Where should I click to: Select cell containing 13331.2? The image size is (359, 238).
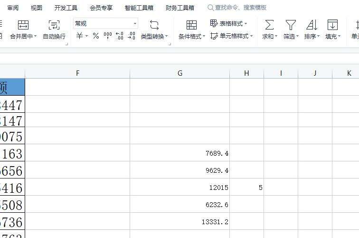179,221
